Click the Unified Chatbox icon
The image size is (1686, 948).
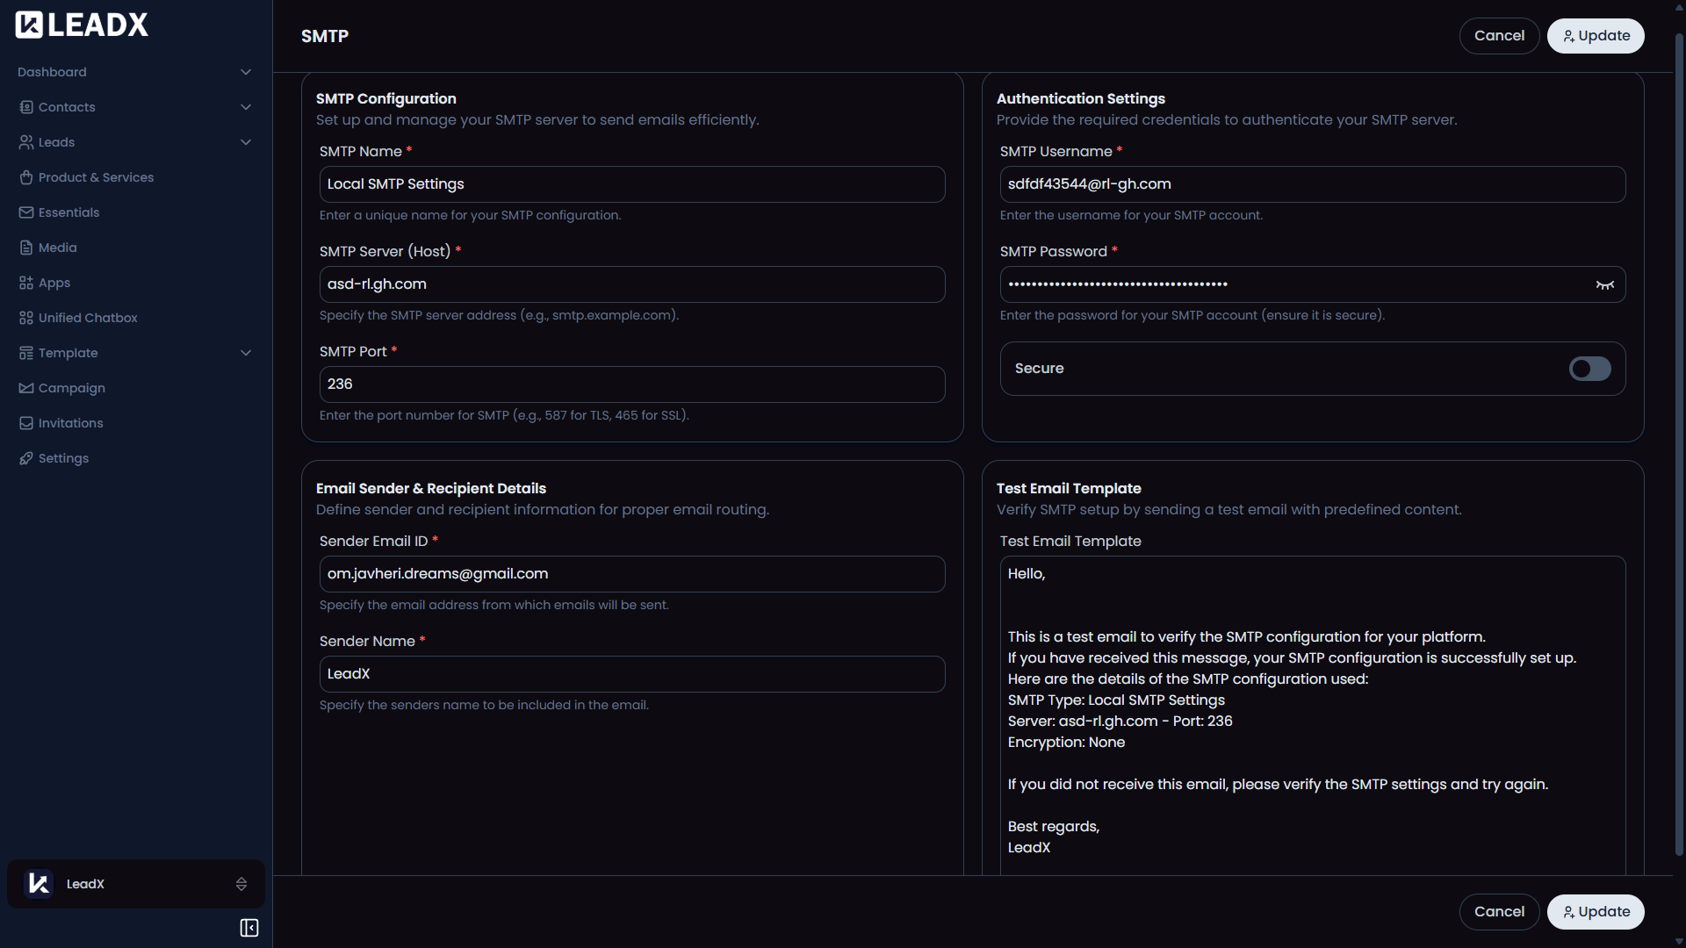[x=26, y=318]
